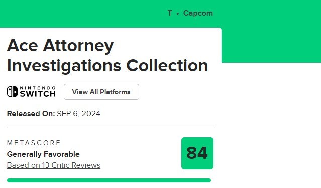Open View All Platforms
The height and width of the screenshot is (188, 321).
click(x=101, y=92)
